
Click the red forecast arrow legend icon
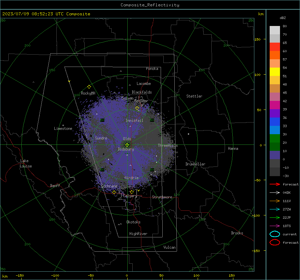(x=275, y=184)
